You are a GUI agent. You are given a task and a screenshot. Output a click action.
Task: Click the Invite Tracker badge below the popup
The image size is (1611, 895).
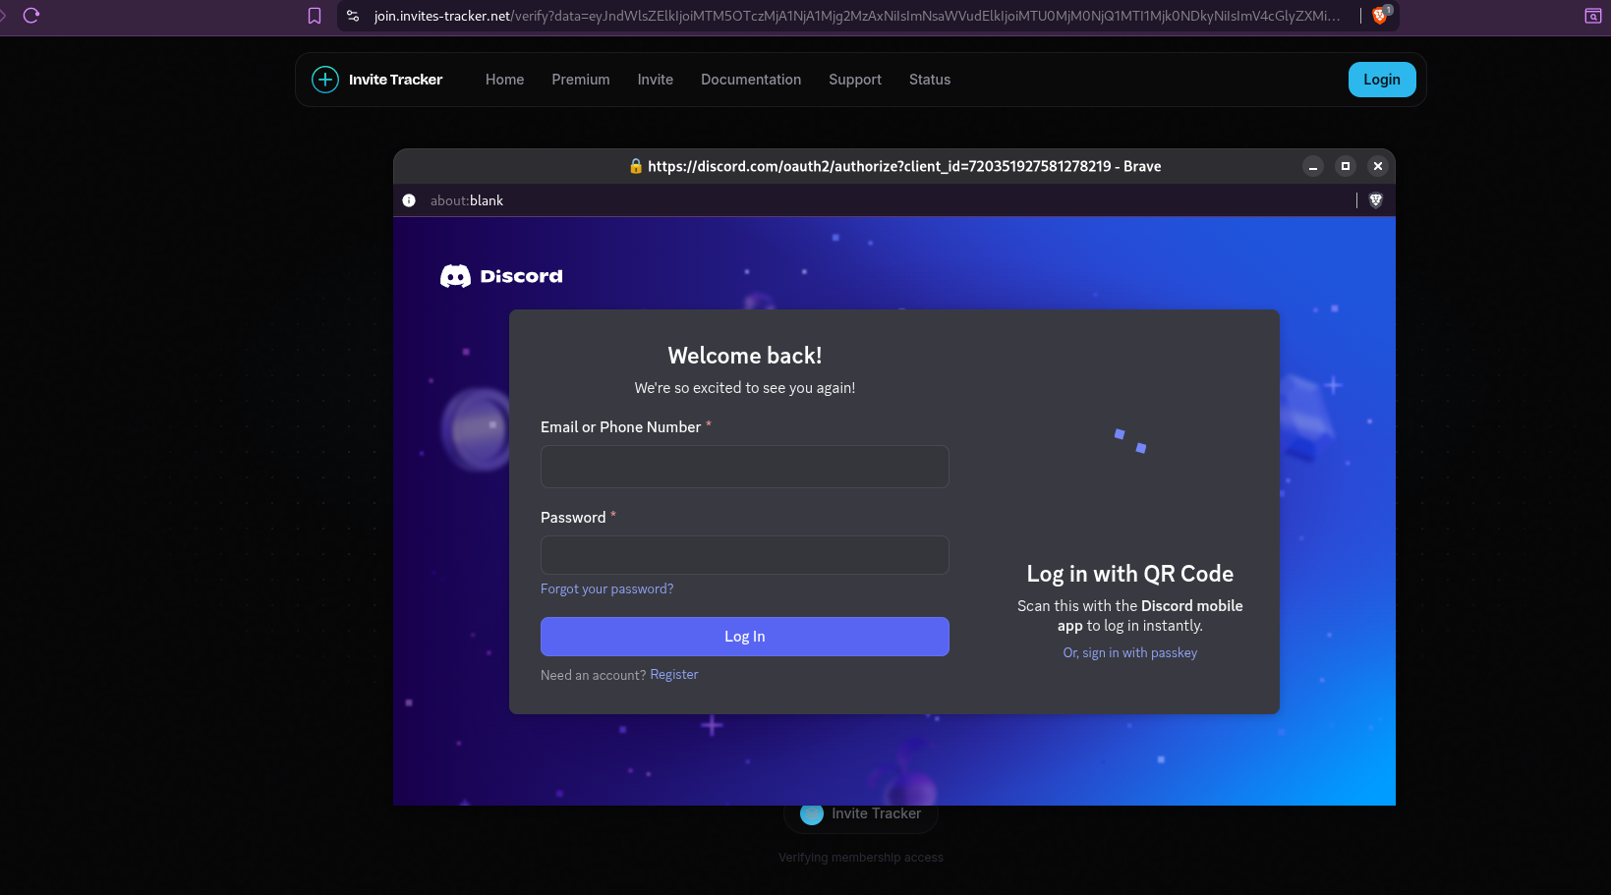(861, 814)
